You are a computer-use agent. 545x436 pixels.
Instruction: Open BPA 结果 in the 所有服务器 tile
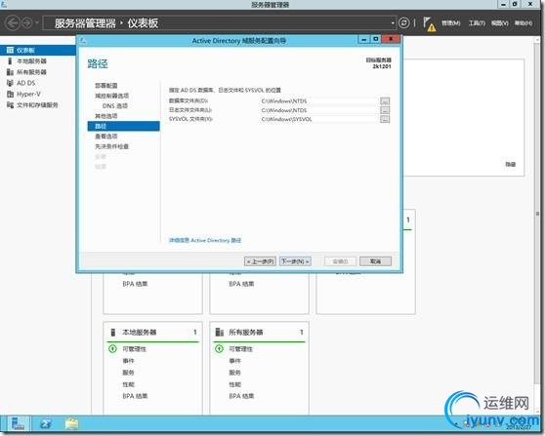(x=241, y=396)
